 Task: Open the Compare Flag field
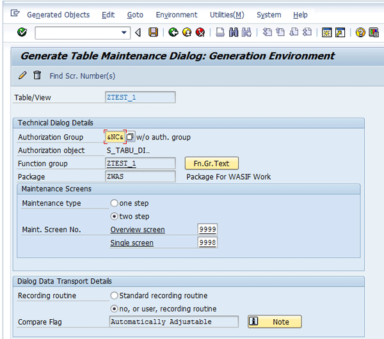pos(173,322)
